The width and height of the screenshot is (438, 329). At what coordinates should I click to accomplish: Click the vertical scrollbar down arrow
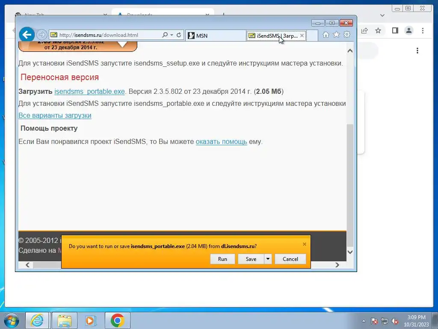[350, 252]
